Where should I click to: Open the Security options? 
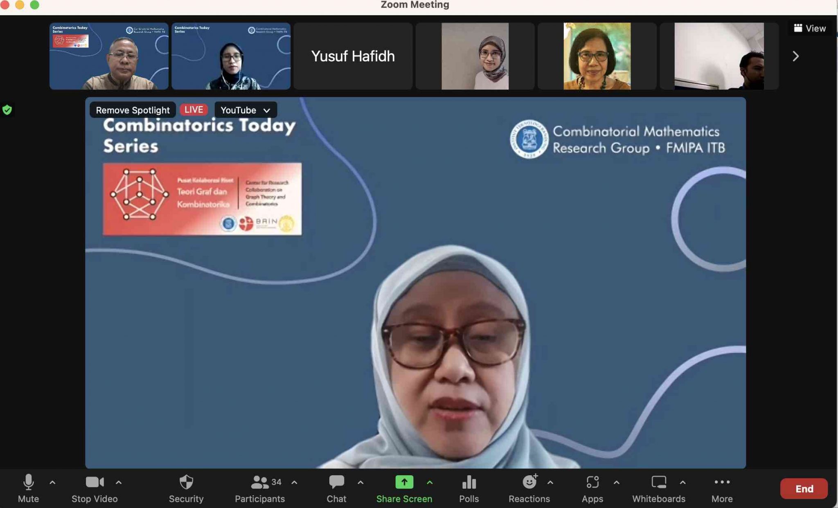187,487
